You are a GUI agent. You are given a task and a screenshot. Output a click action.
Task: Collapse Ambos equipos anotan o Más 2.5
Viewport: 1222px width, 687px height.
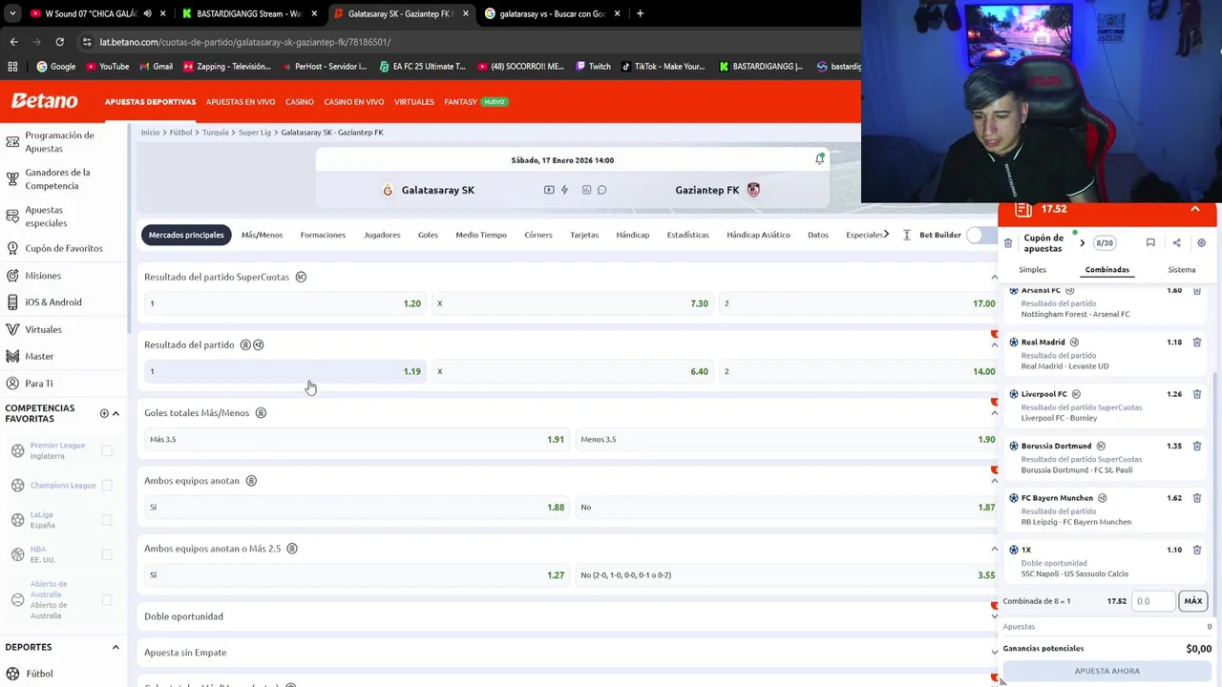(994, 549)
